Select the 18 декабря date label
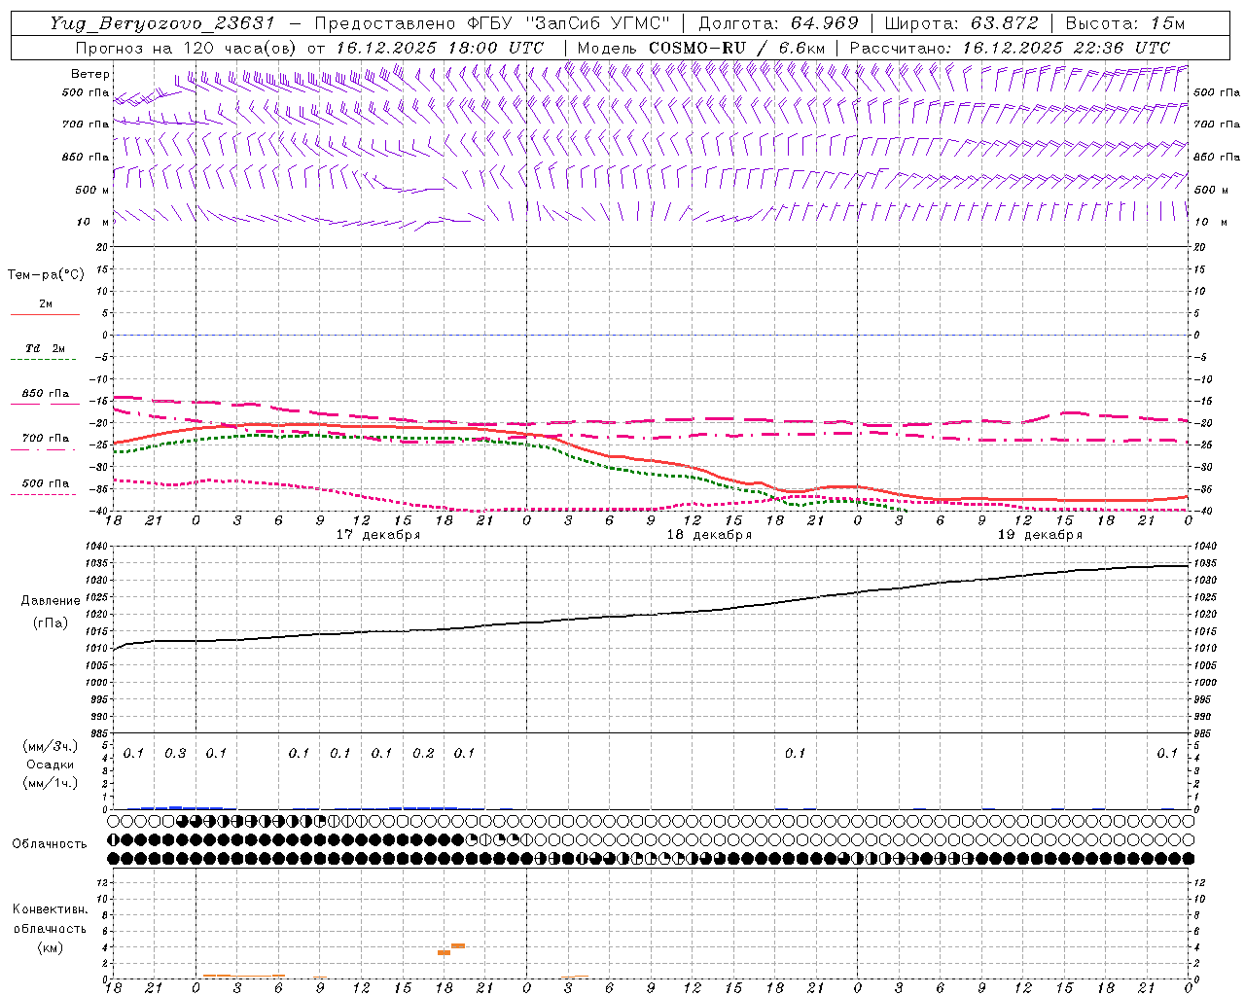Screen dimensions: 1245x996 click(x=709, y=535)
